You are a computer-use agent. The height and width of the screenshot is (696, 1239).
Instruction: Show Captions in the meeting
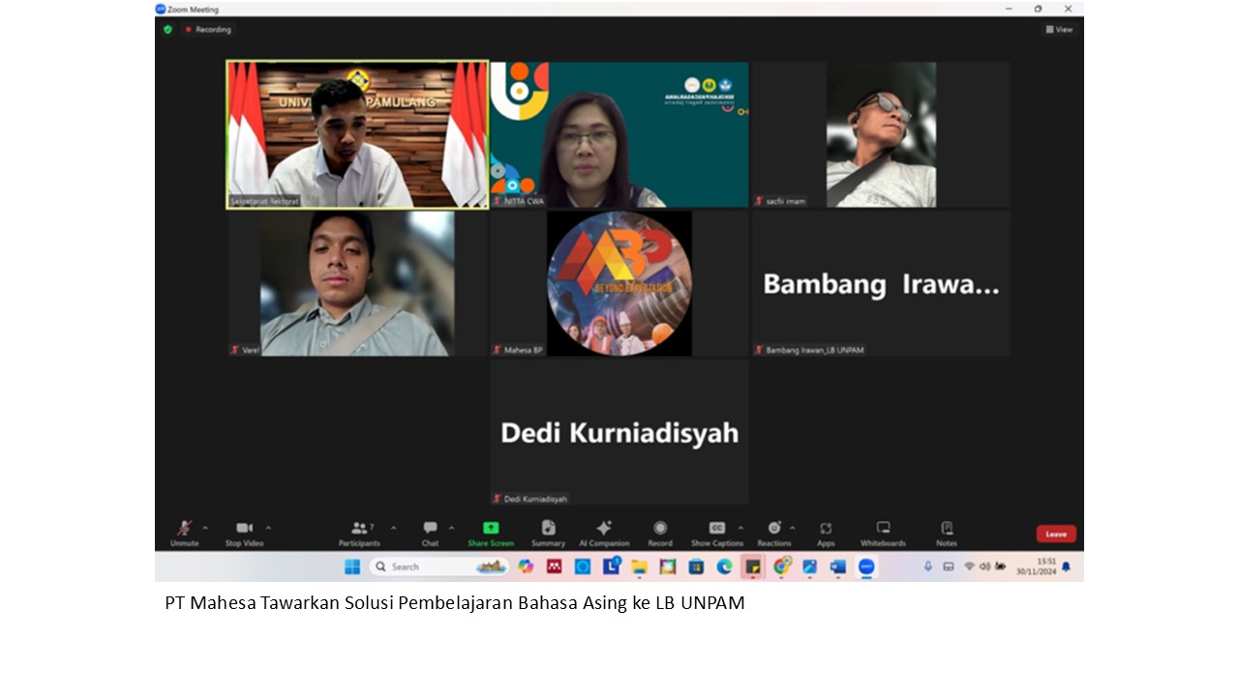717,533
